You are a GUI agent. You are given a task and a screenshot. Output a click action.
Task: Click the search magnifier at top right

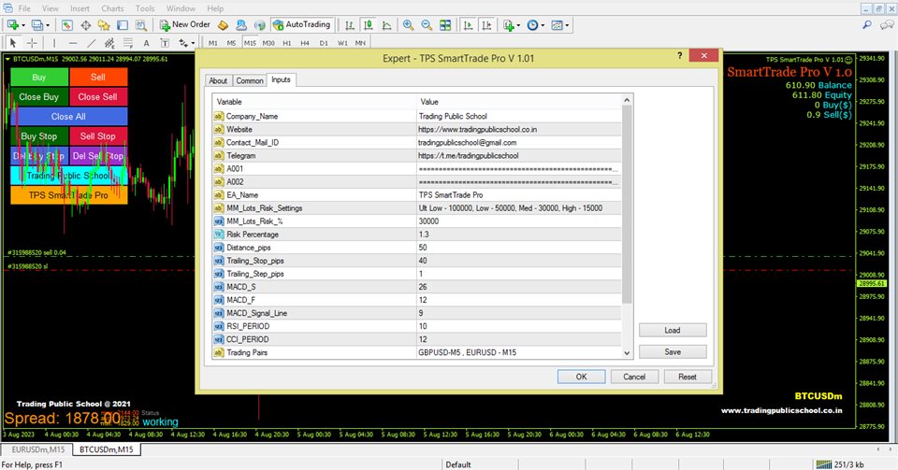867,24
